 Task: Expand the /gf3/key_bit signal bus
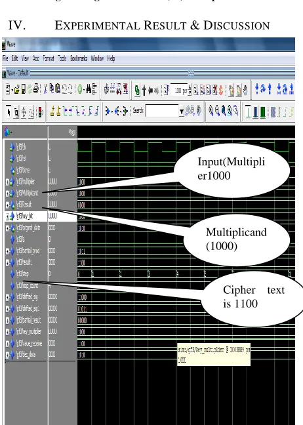[x=8, y=216]
